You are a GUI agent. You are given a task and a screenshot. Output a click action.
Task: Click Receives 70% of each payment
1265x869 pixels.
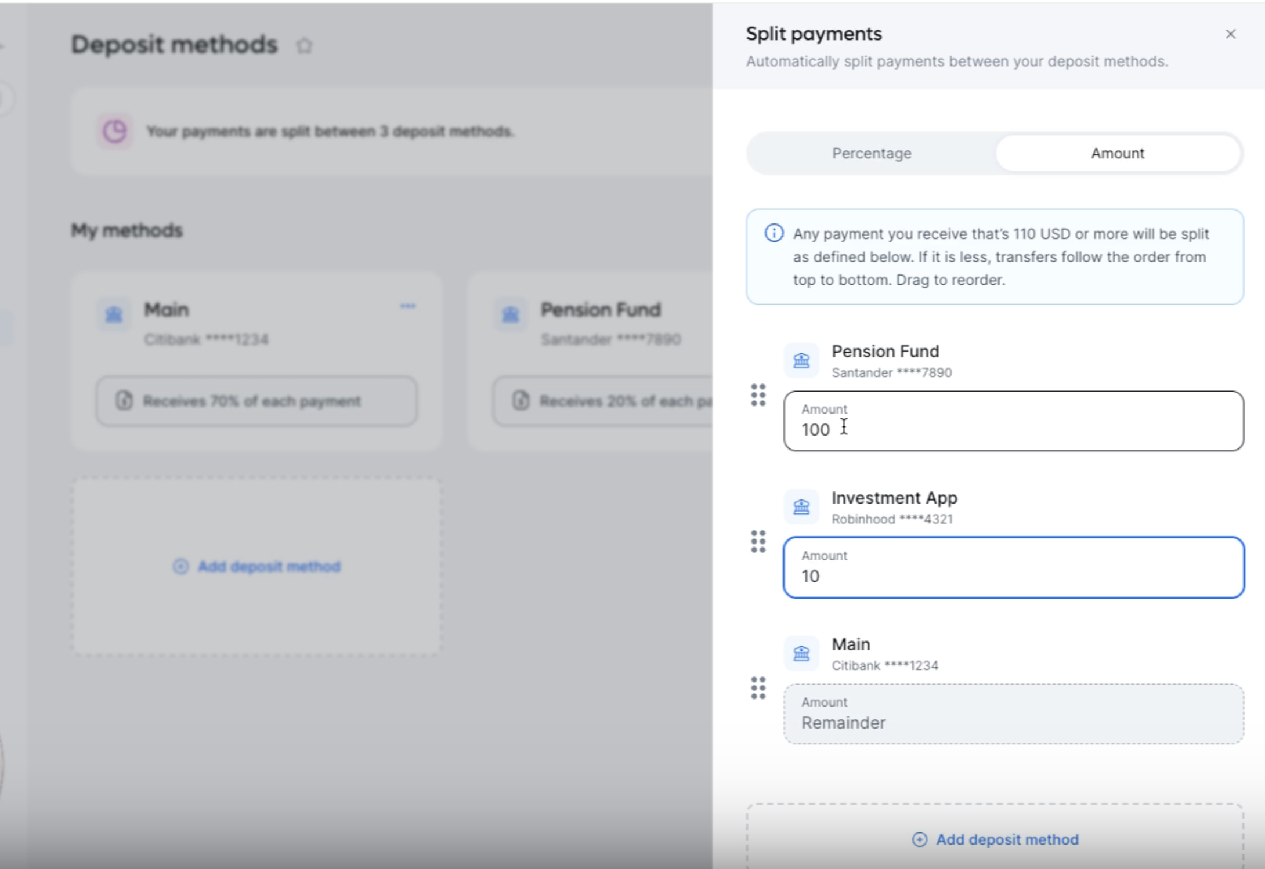tap(256, 401)
